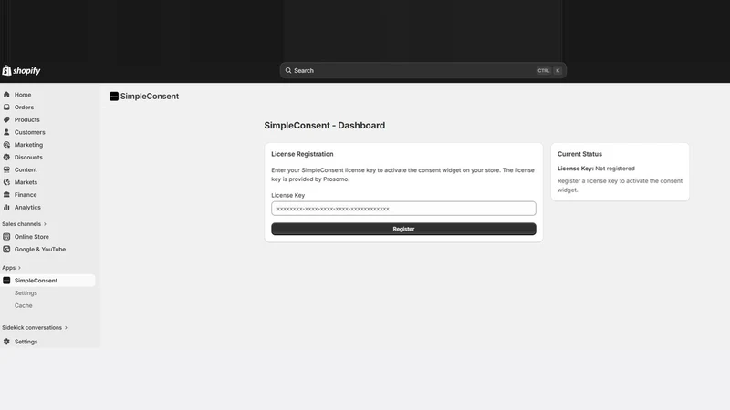Click the Orders inbox icon
Screen dimensions: 730x410
coord(6,107)
